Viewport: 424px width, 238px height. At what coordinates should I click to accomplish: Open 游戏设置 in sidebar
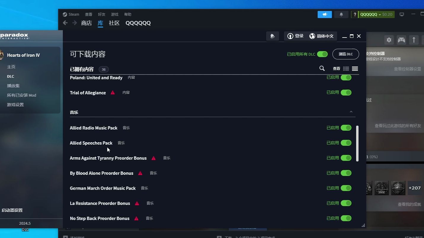pos(15,105)
